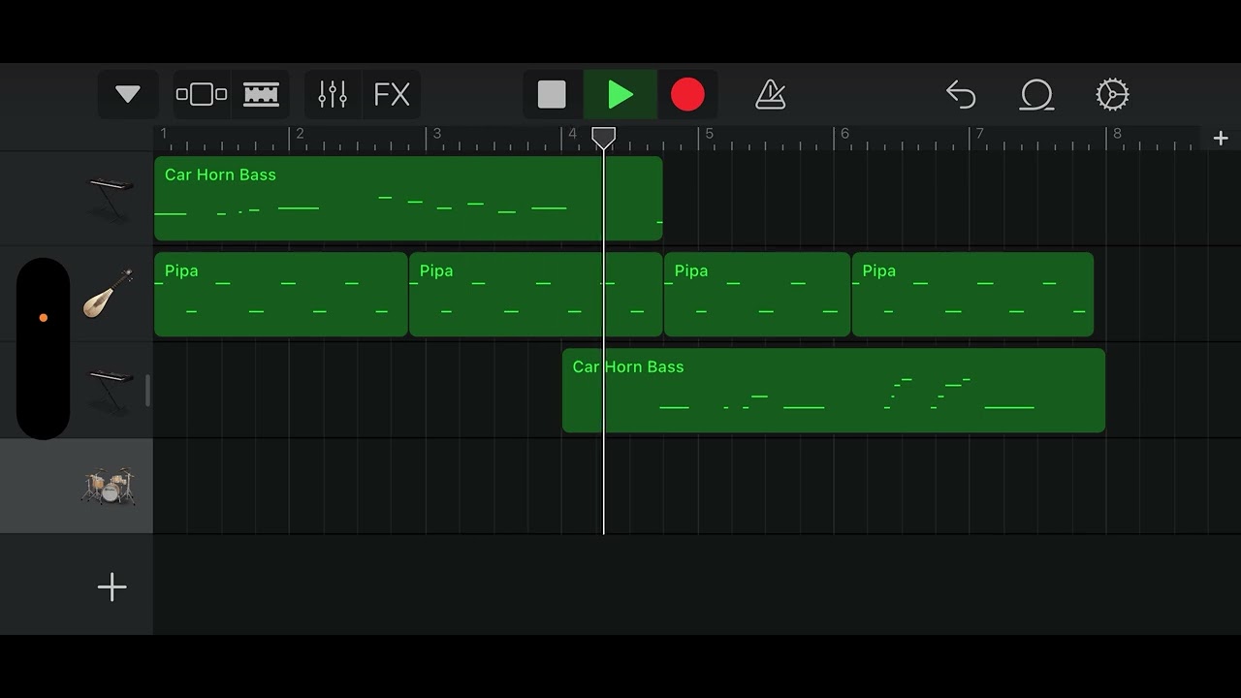Select the second keyboard track icon
The image size is (1241, 698).
(x=110, y=390)
